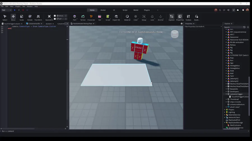Screen dimensions: 252x141
Task: Group the selected objects
Action: tap(144, 18)
